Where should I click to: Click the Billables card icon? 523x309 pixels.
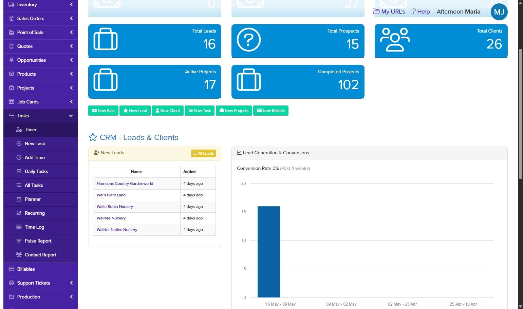12,269
